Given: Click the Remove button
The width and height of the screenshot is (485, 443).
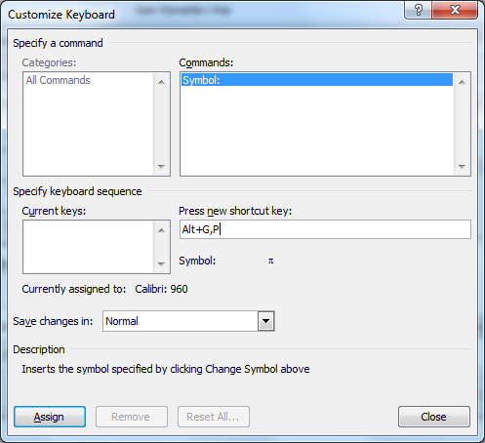Looking at the screenshot, I should click(x=132, y=417).
